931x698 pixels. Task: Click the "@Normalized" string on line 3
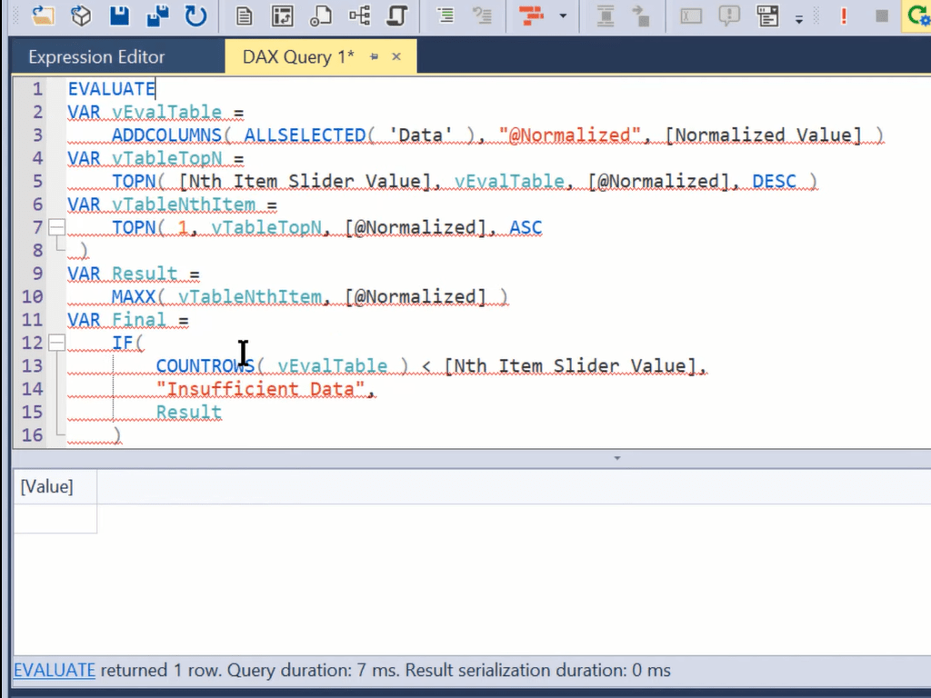[570, 135]
